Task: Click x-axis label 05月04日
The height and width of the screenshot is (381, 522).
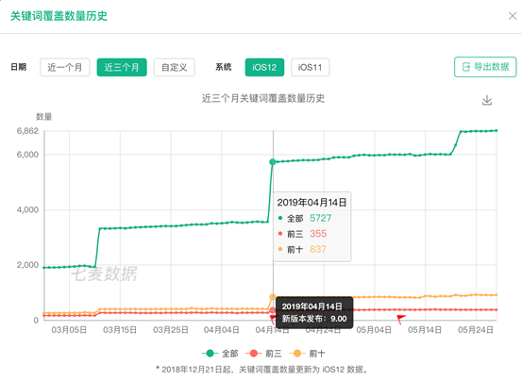Action: 374,330
